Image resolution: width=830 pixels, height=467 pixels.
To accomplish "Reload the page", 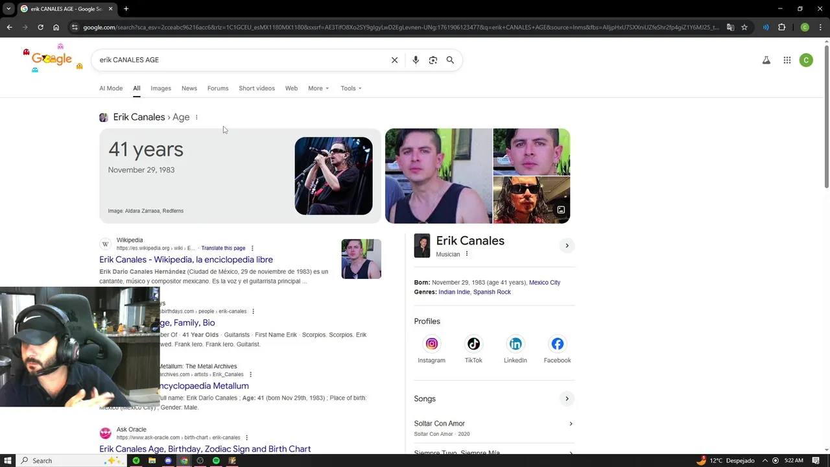I will 40,27.
